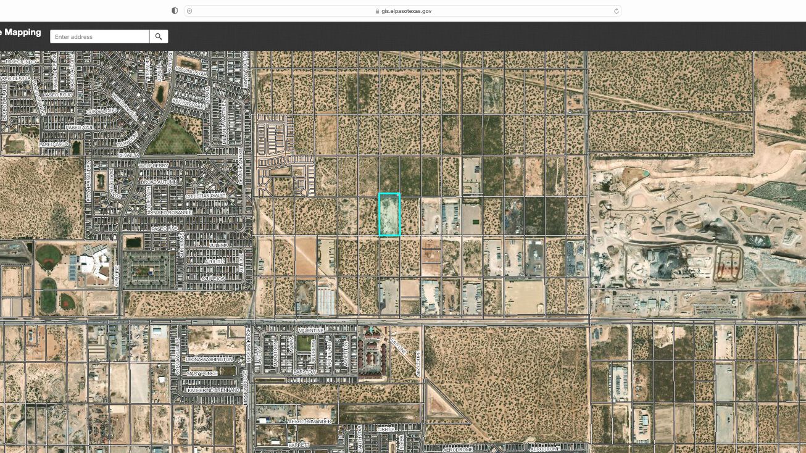The image size is (806, 453).
Task: Select the VALENTINE street label on the map
Action: [312, 331]
